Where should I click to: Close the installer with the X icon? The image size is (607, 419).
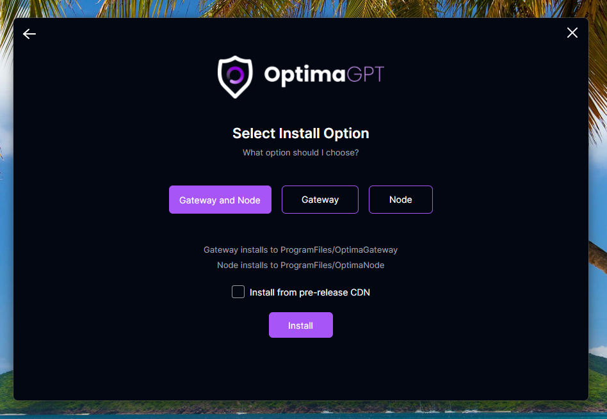click(x=572, y=33)
